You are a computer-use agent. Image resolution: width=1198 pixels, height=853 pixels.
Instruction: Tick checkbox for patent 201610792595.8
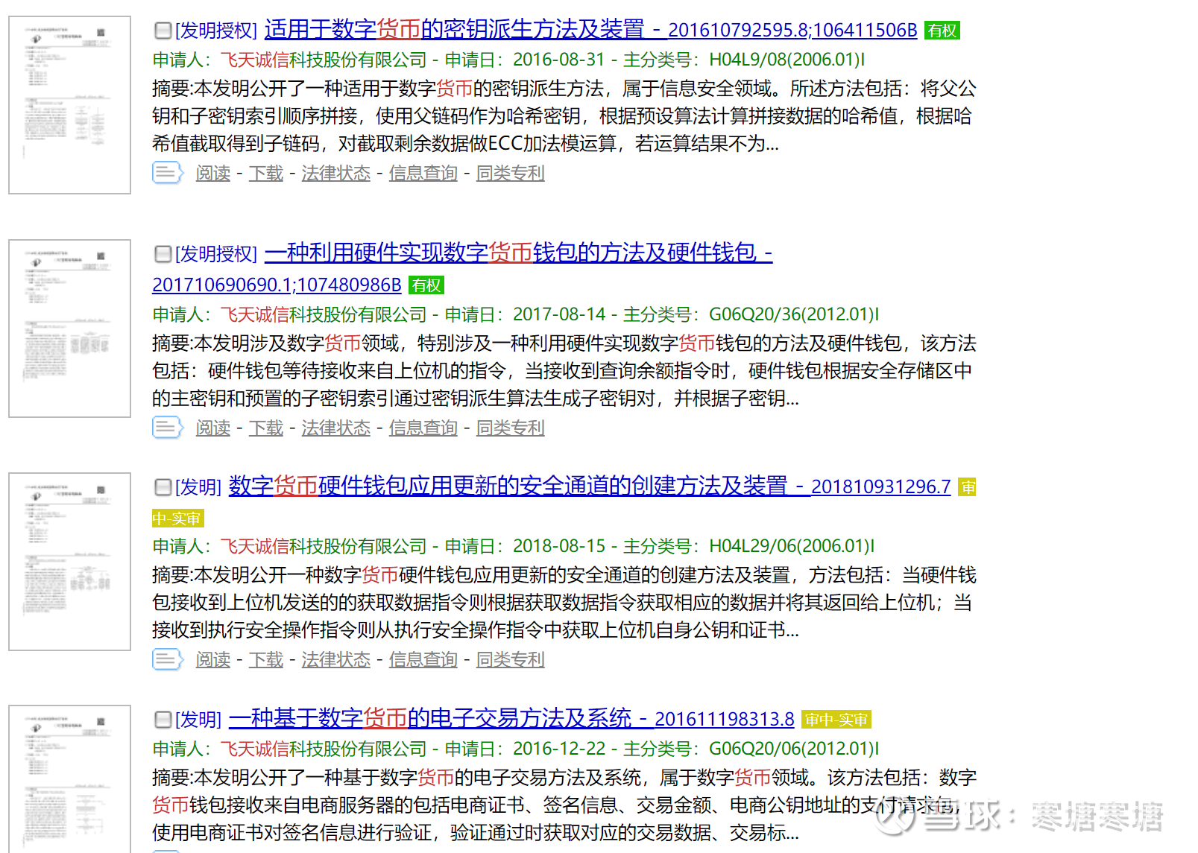pos(163,31)
